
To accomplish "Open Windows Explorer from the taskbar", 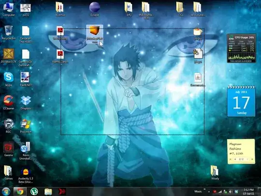I will click(48, 192).
